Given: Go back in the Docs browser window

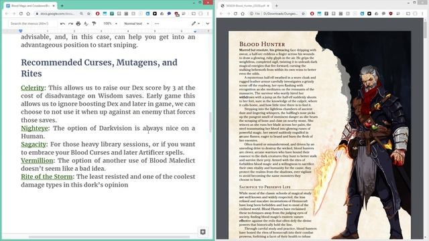Looking at the screenshot, I should 7,13.
